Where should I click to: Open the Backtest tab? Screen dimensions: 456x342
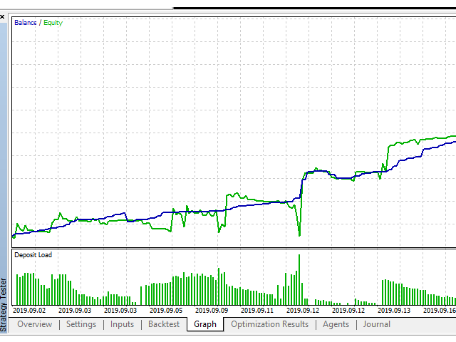[164, 324]
